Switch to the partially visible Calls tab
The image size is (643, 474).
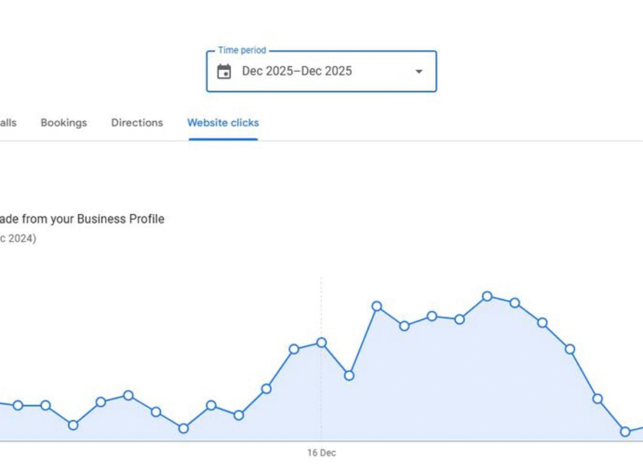click(8, 123)
